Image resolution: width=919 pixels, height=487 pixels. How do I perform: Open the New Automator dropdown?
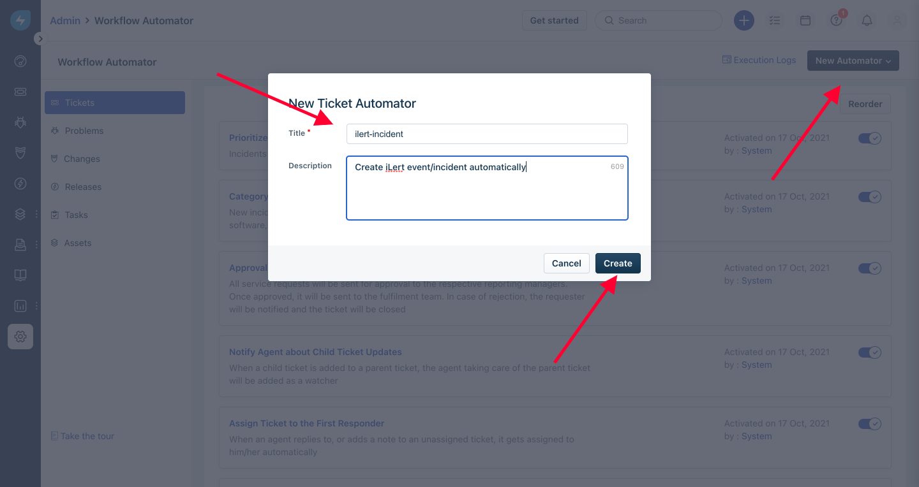[853, 61]
